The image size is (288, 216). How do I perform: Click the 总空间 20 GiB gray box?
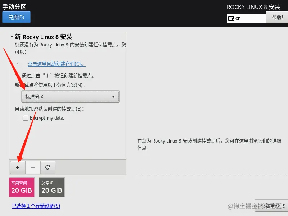tap(52, 187)
